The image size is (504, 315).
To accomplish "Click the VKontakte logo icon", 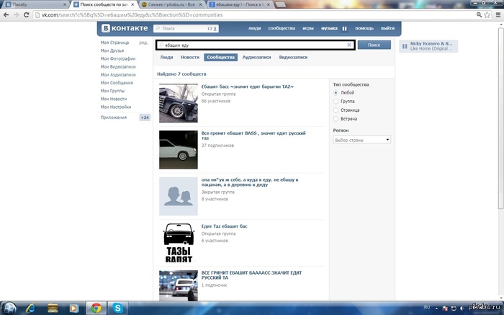I will pos(106,28).
